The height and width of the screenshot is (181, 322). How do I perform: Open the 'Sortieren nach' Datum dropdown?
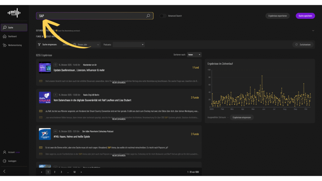pos(194,55)
